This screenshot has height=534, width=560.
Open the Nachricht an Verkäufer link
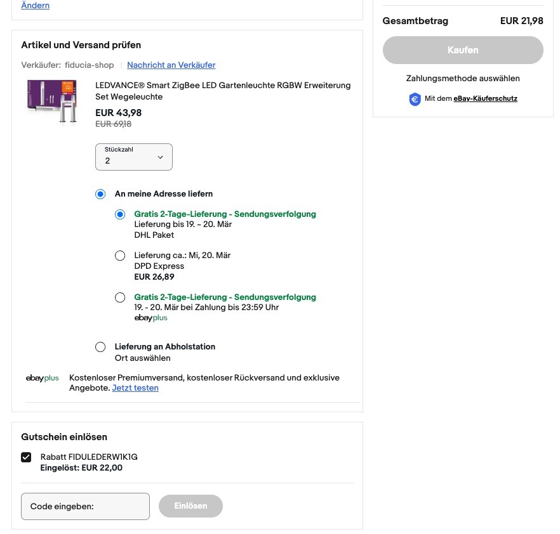click(171, 65)
